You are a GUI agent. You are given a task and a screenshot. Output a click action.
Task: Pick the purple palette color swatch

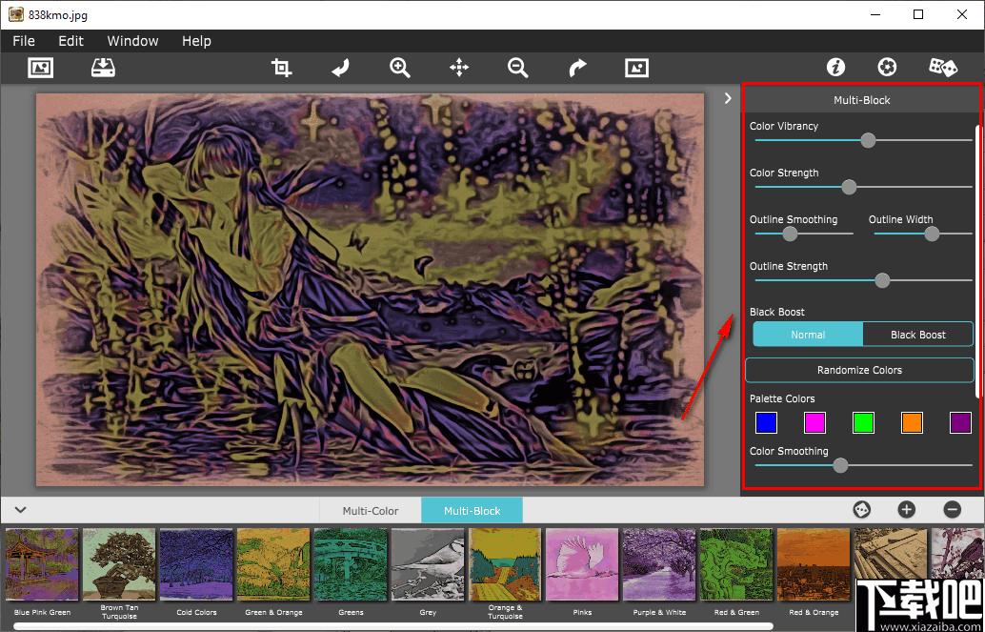[x=960, y=422]
